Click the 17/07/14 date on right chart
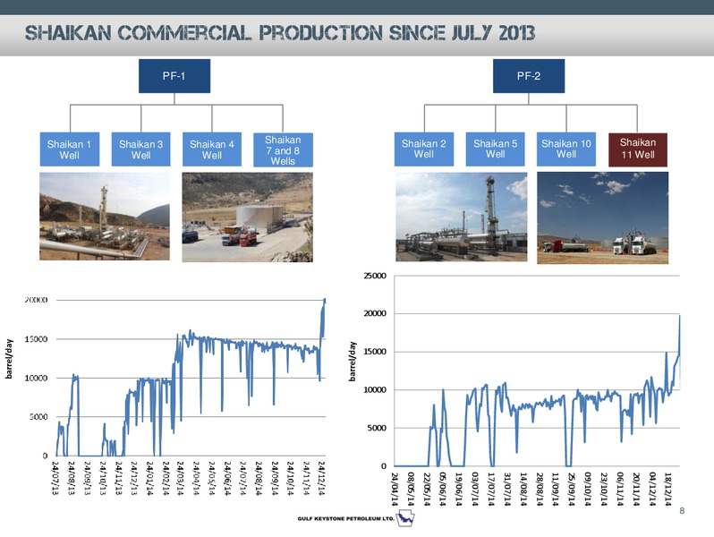714x537 pixels. coord(491,490)
